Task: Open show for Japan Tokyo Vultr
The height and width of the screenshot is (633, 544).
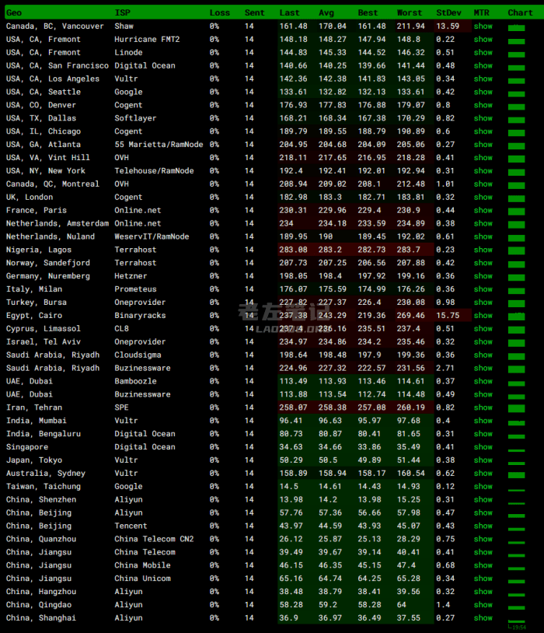Action: (483, 460)
